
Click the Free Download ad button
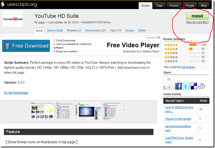click(26, 46)
